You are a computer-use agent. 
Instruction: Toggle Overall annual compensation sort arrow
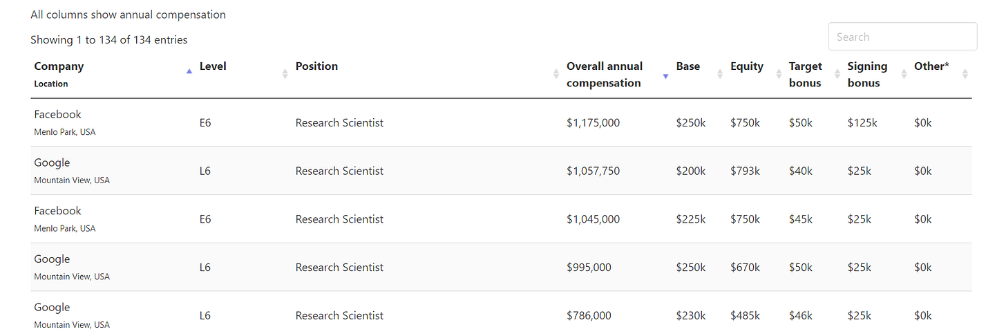pyautogui.click(x=665, y=76)
